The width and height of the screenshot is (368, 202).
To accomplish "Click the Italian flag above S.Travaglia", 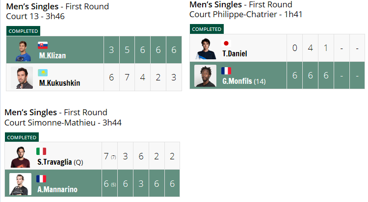I will tap(41, 151).
